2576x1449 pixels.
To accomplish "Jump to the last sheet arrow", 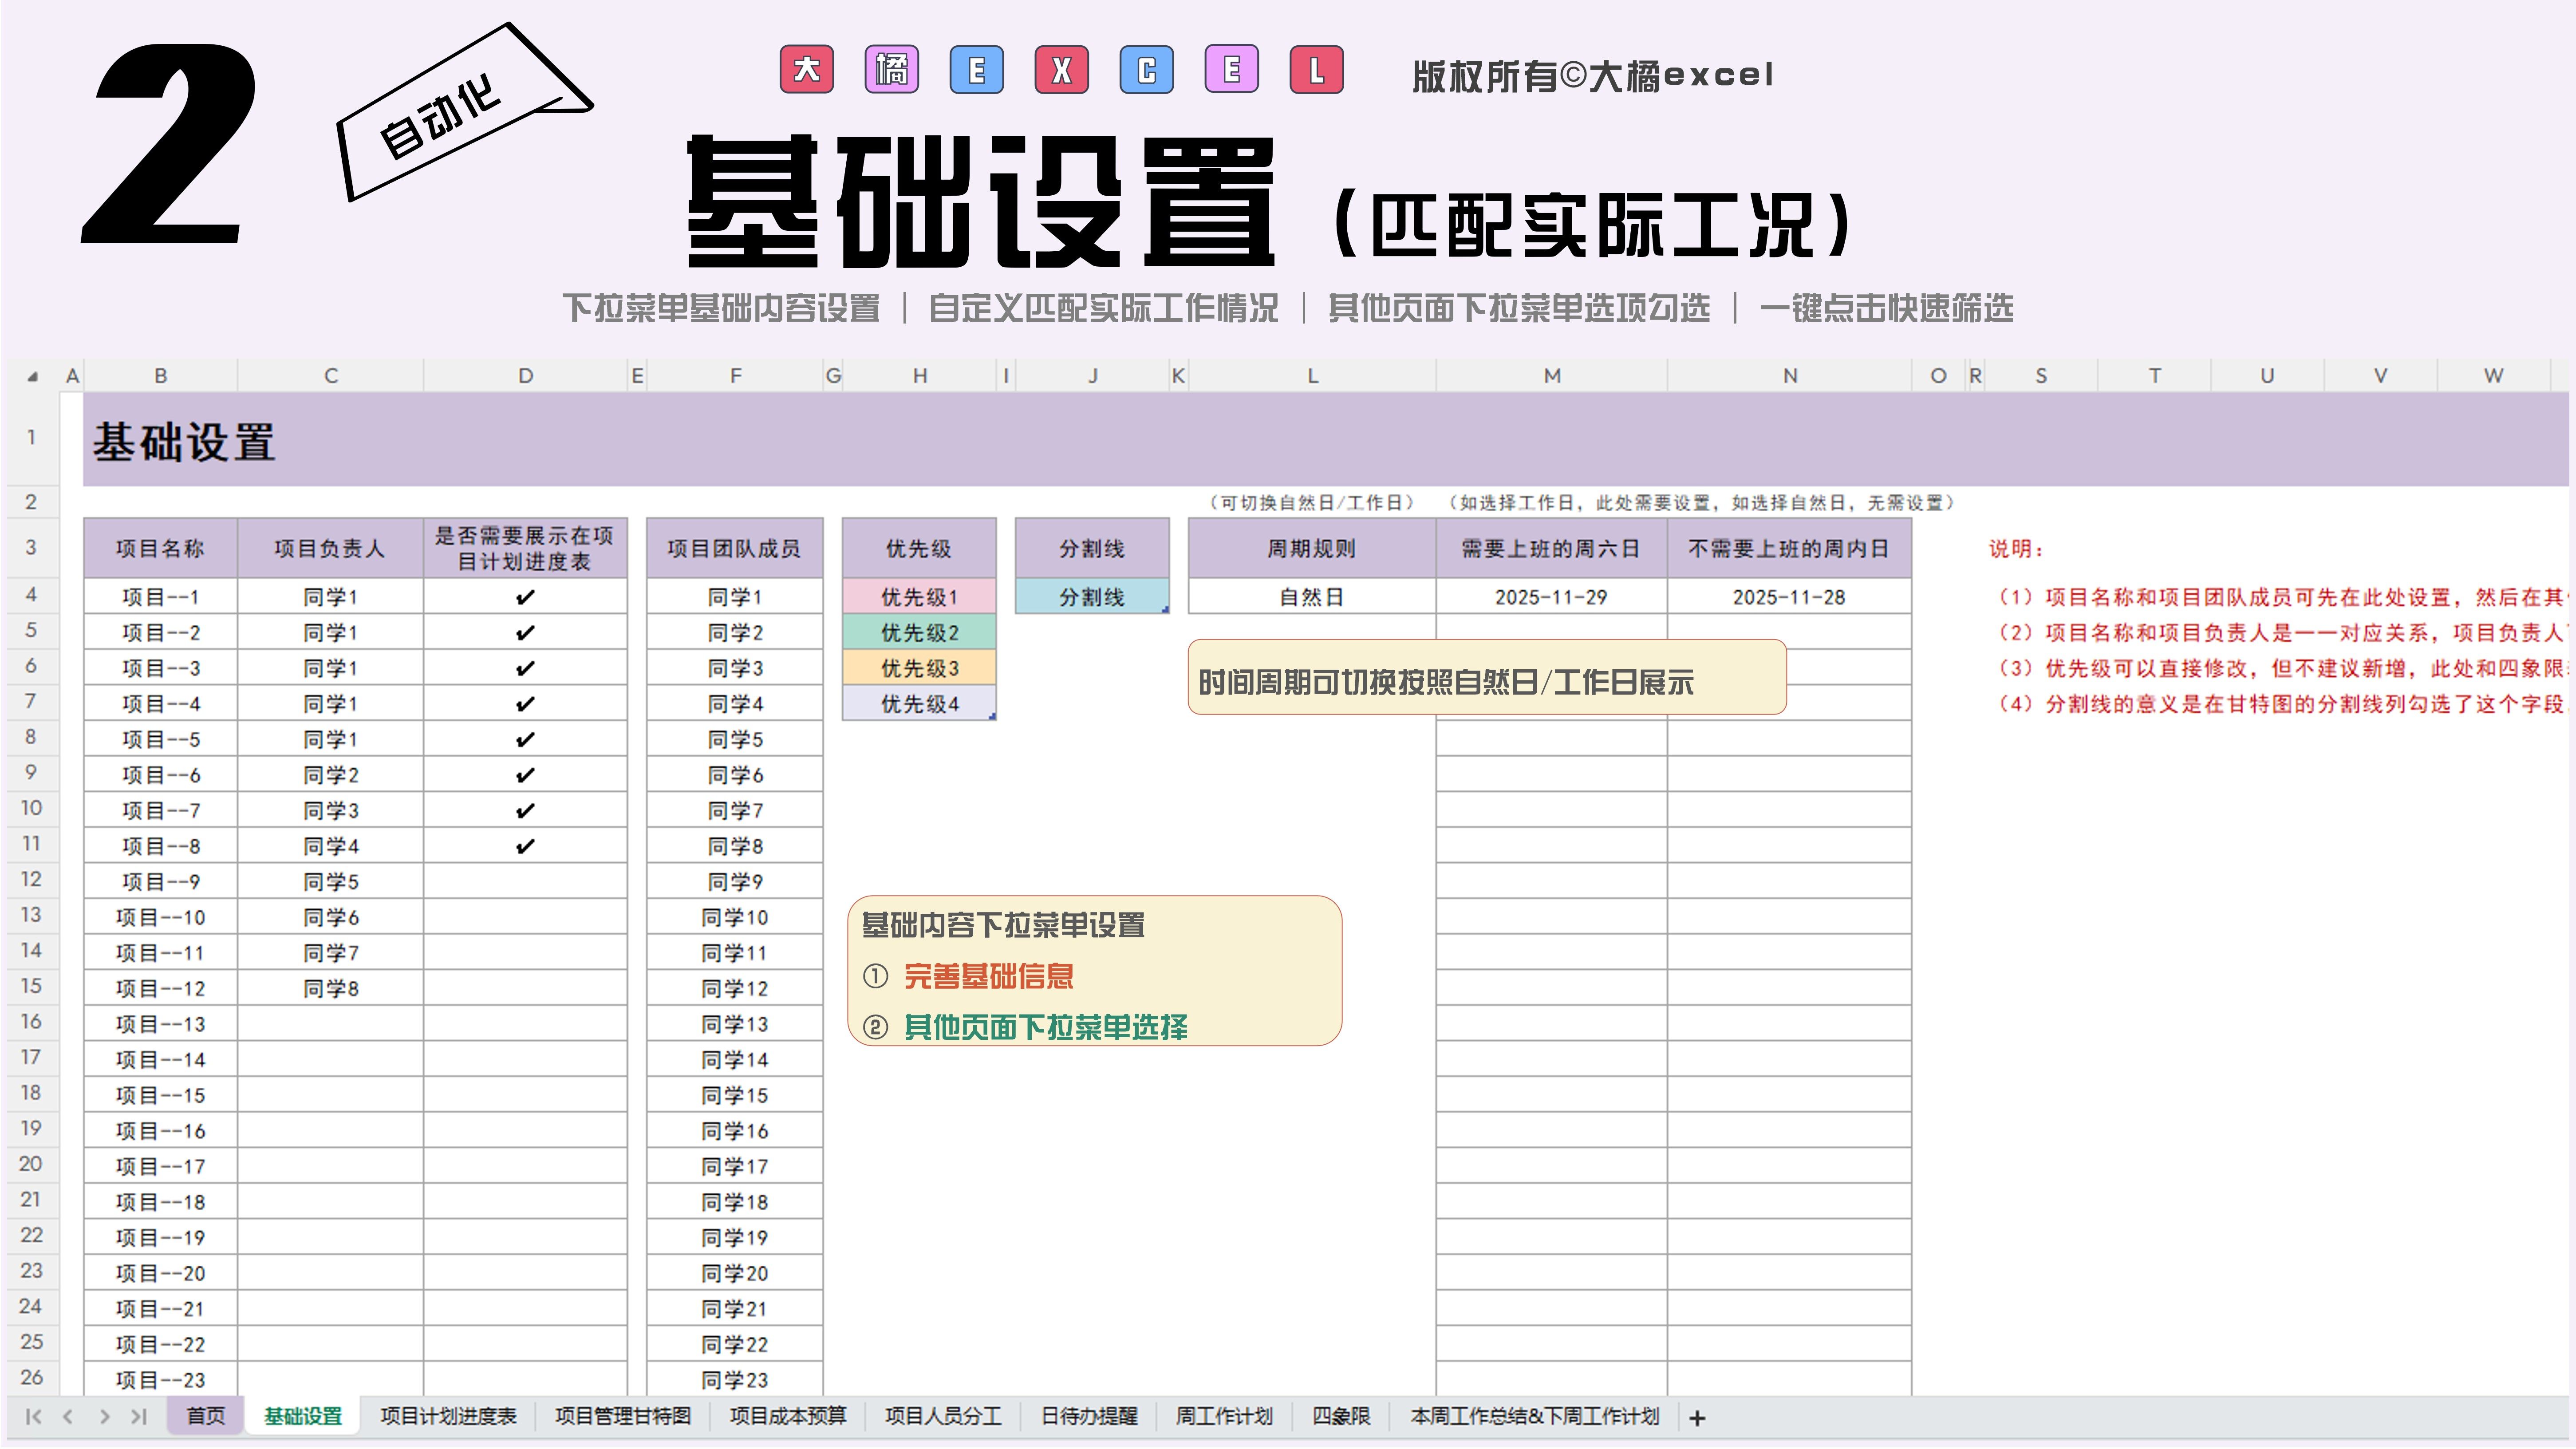I will (139, 1417).
